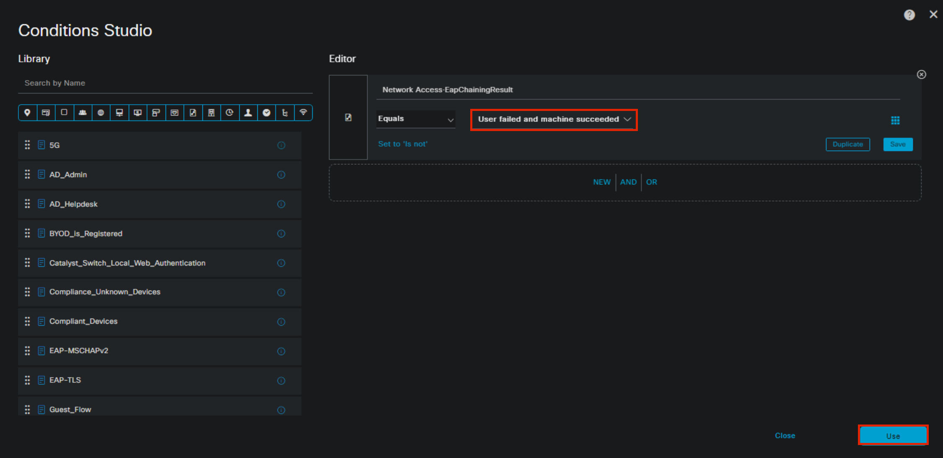Grab drag handle of 5G row
Viewport: 943px width, 458px height.
tap(27, 145)
